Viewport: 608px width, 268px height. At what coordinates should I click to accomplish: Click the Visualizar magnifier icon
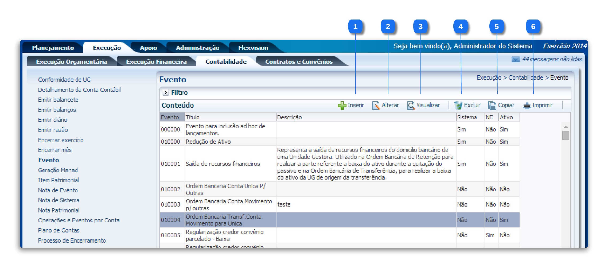[411, 106]
